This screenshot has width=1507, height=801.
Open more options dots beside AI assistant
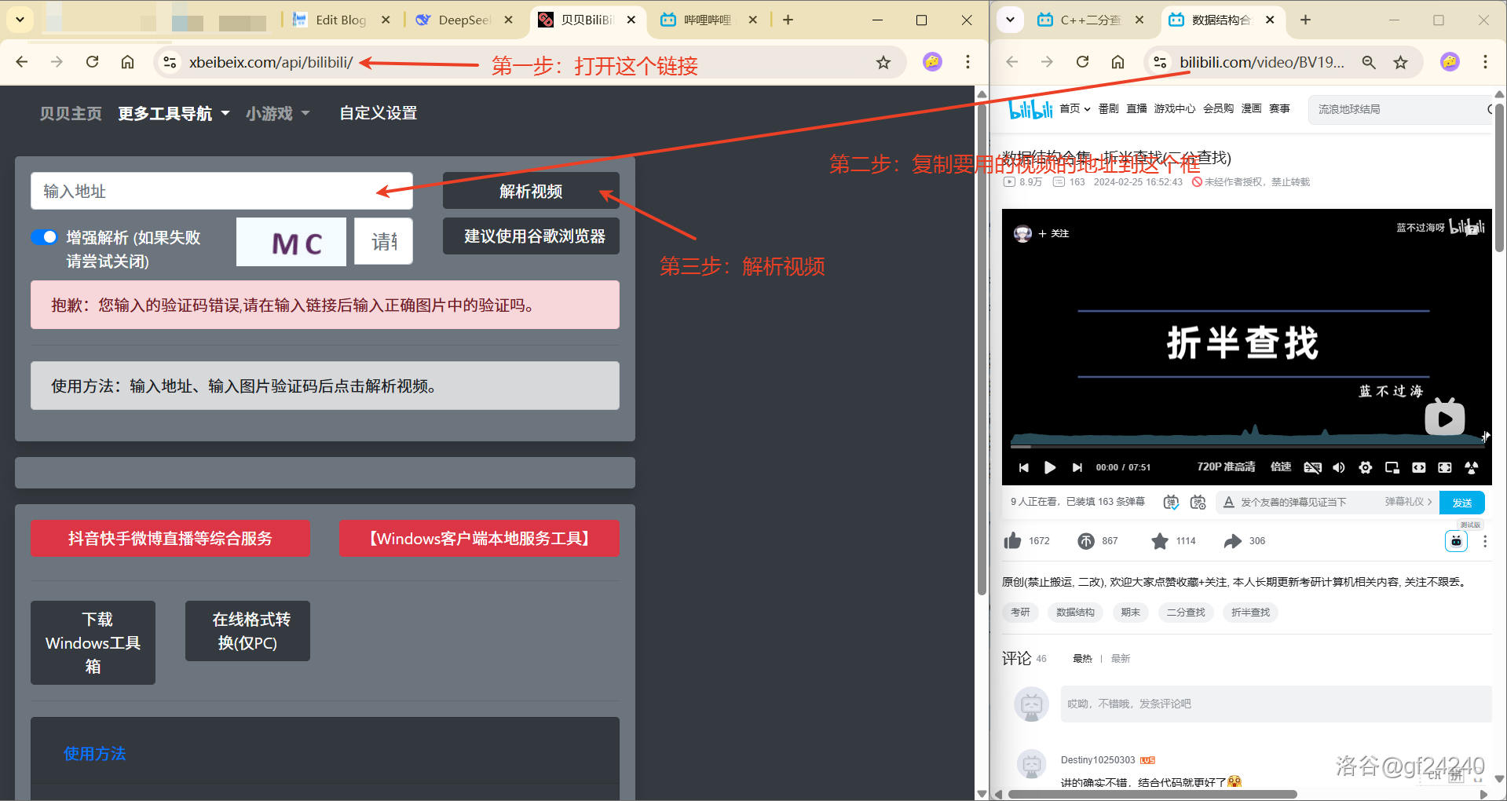click(x=1484, y=541)
